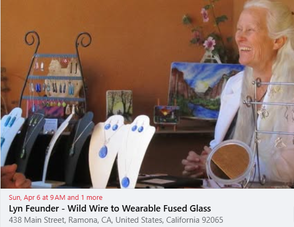Click the "and 1 more" dates text

(85, 197)
